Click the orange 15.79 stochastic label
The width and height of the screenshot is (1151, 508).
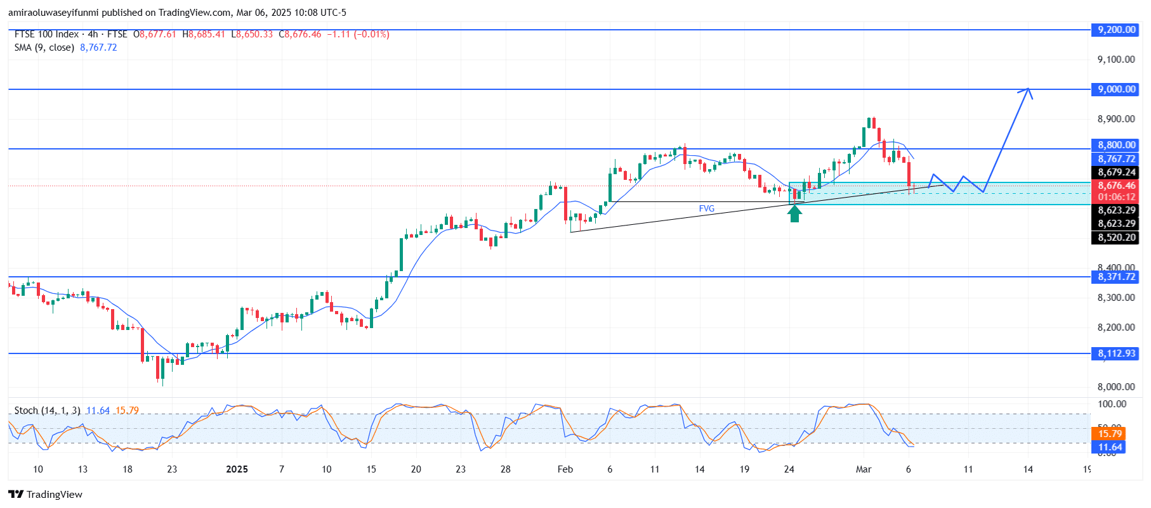pyautogui.click(x=1109, y=434)
